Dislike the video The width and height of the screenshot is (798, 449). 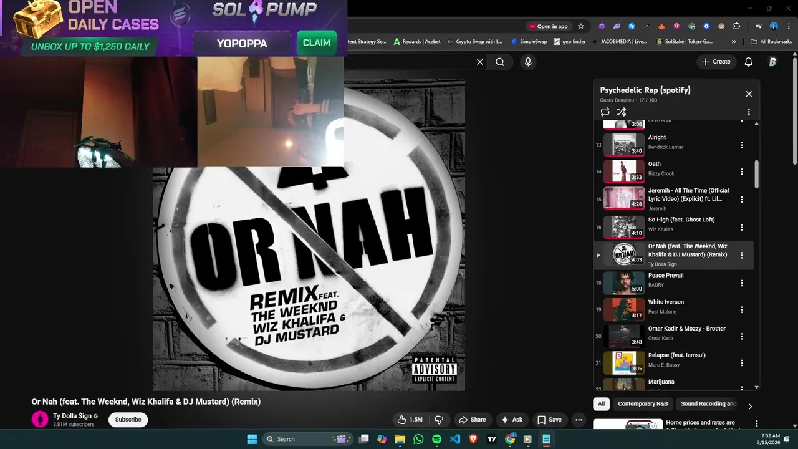pyautogui.click(x=439, y=420)
